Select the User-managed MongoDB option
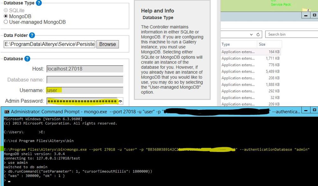Image resolution: width=318 pixels, height=186 pixels. point(6,22)
